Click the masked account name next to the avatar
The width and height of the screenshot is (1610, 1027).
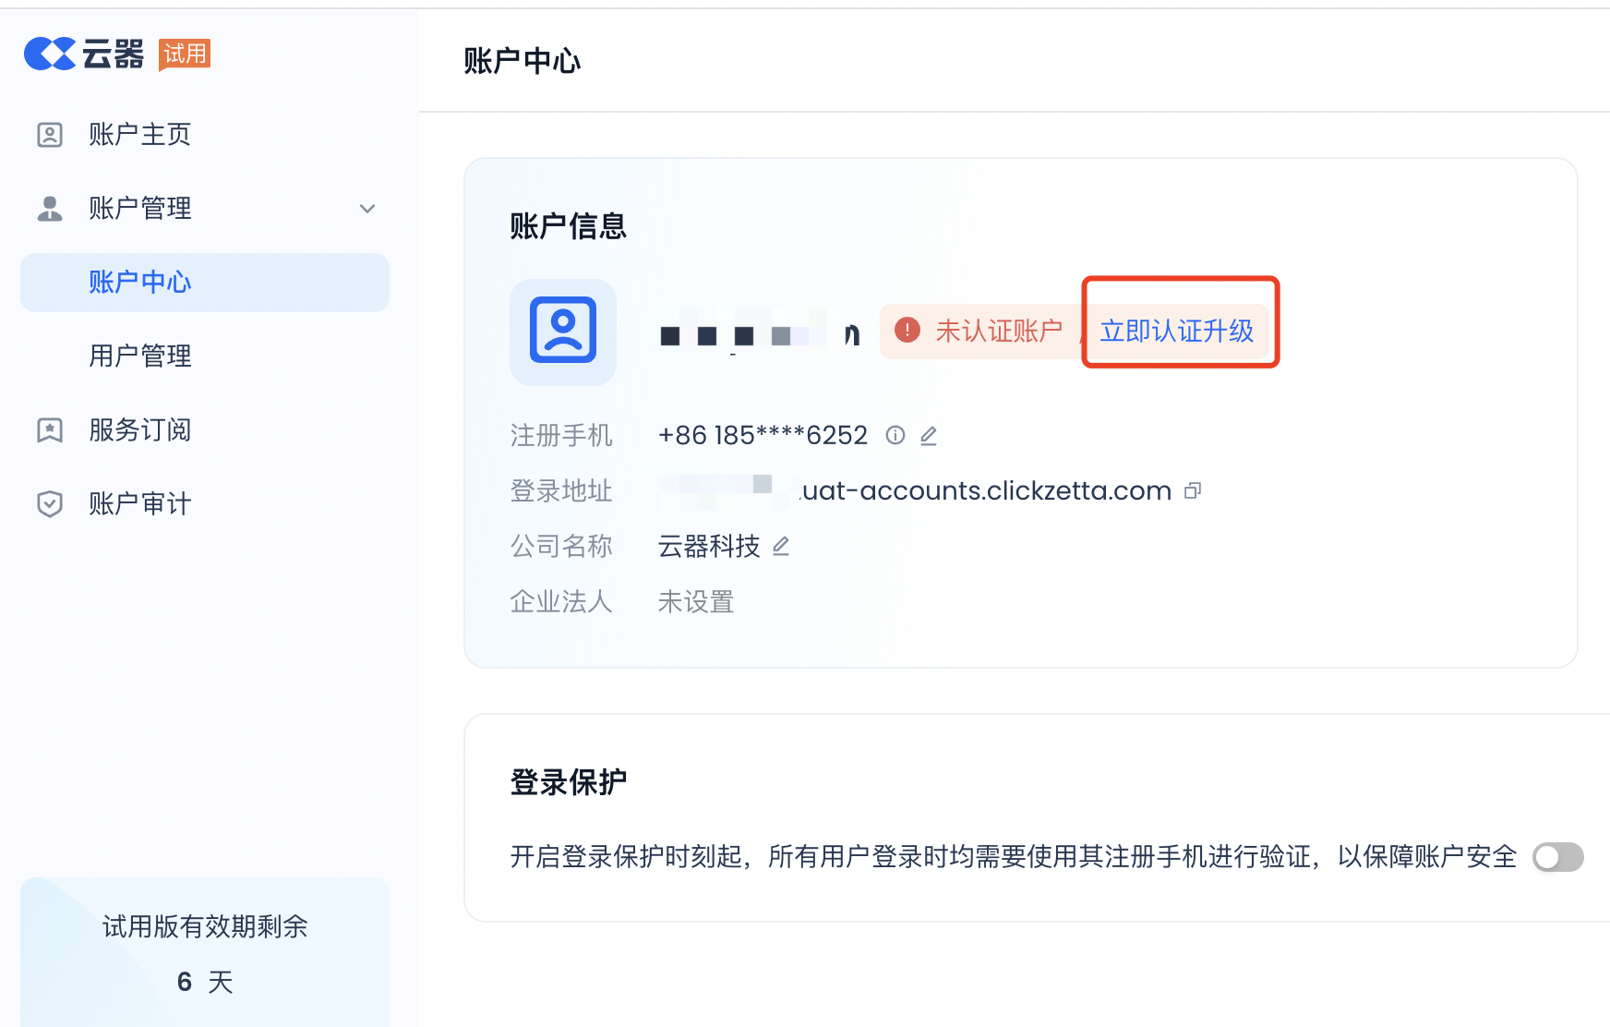[759, 333]
